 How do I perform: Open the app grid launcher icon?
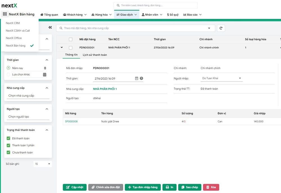(x=5, y=14)
